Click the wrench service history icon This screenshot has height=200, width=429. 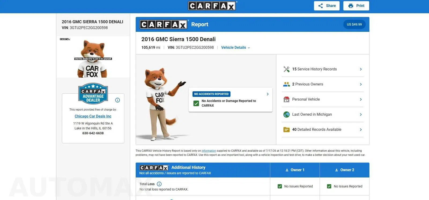(286, 69)
